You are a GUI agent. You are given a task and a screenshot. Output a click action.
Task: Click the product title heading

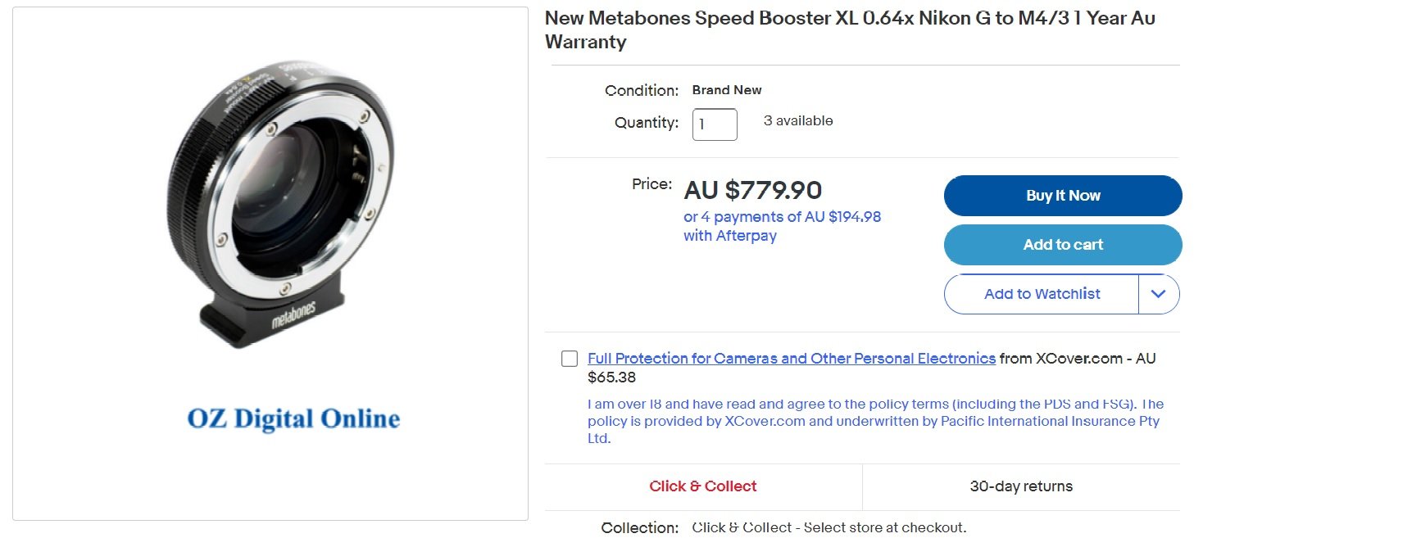850,29
